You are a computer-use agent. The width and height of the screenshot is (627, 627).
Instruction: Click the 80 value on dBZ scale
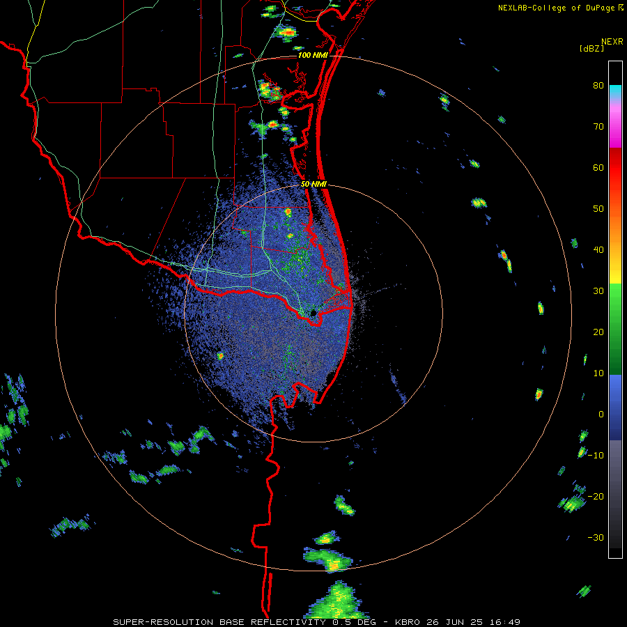click(x=598, y=86)
